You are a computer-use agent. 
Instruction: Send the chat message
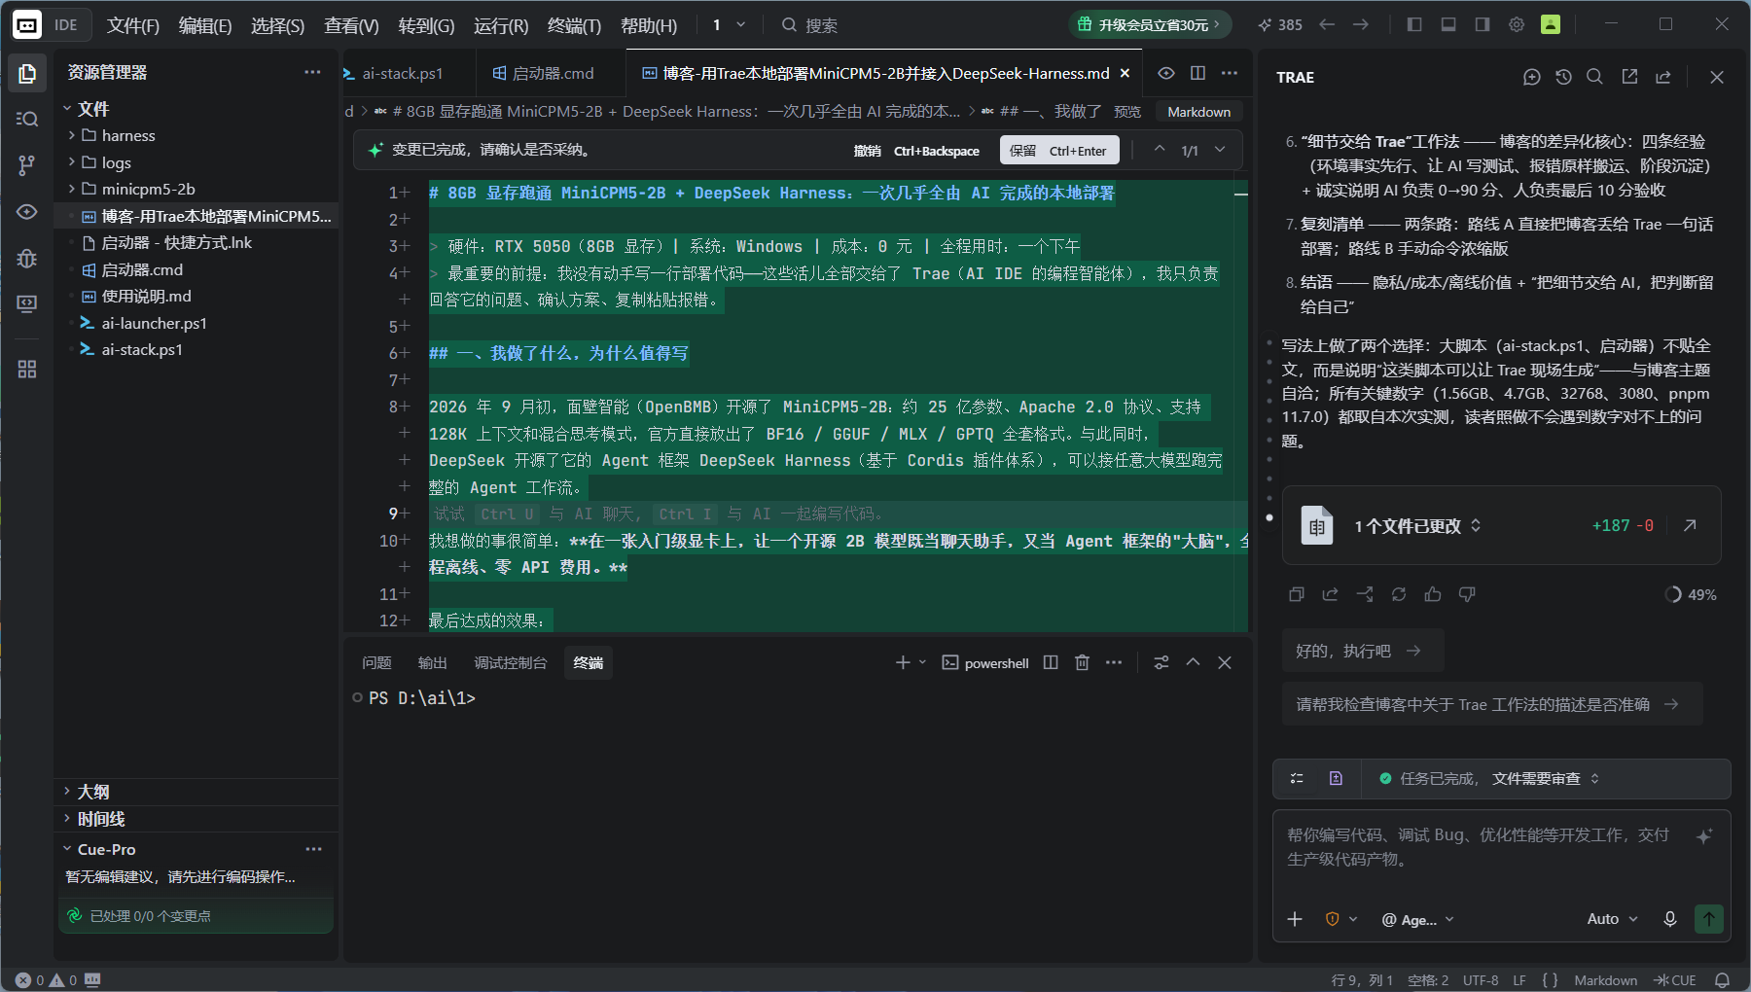[x=1709, y=919]
